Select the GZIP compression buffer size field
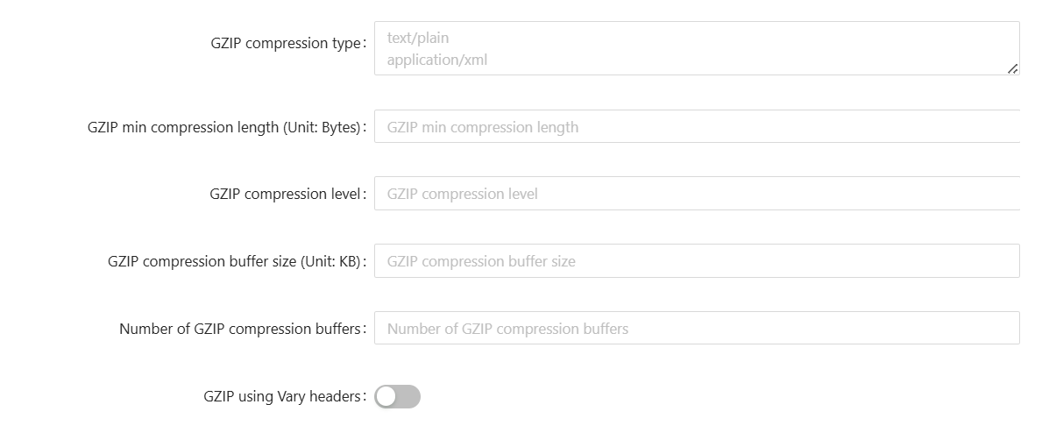This screenshot has height=440, width=1042. pos(697,261)
